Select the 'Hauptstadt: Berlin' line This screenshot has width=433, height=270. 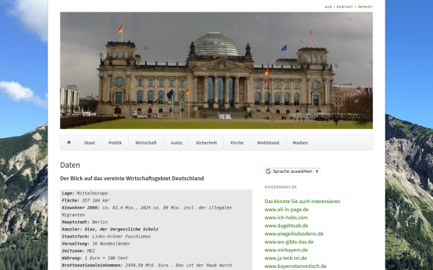(84, 222)
